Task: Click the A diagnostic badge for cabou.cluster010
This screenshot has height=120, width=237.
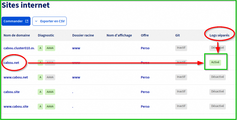Action: (41, 48)
